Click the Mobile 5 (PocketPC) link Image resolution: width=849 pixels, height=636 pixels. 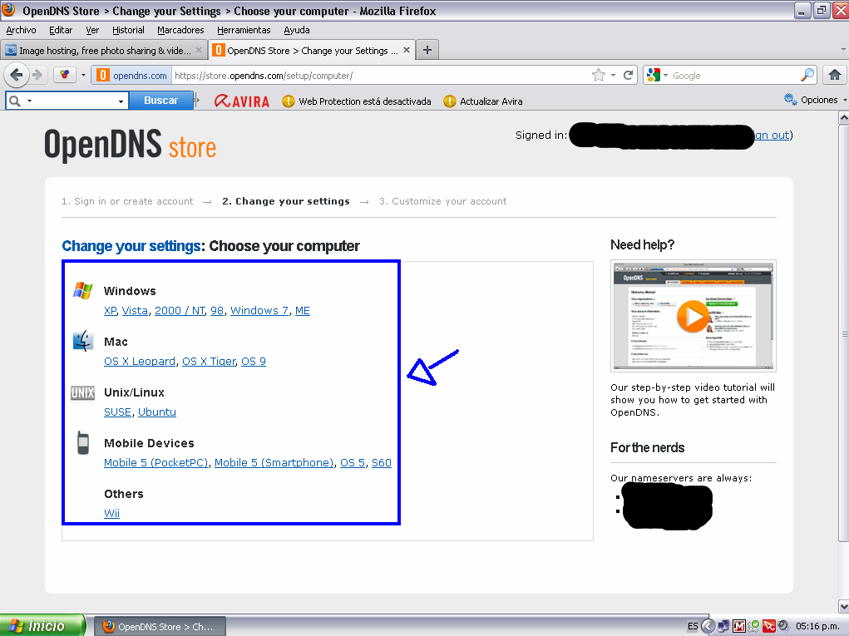point(156,463)
